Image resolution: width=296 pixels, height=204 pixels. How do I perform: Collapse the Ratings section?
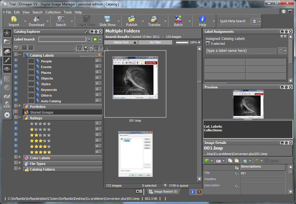[x=20, y=117]
